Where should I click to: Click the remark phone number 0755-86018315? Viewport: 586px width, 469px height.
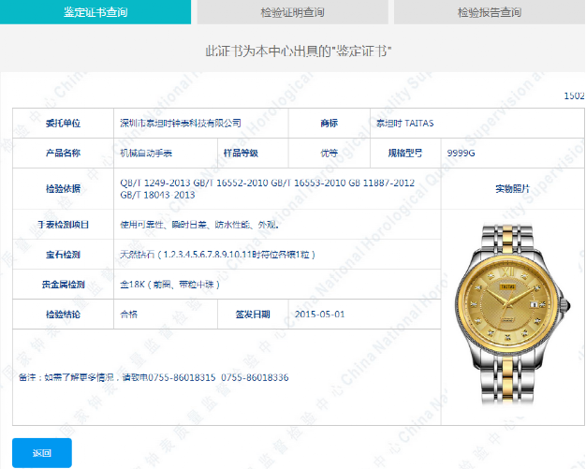tap(182, 377)
